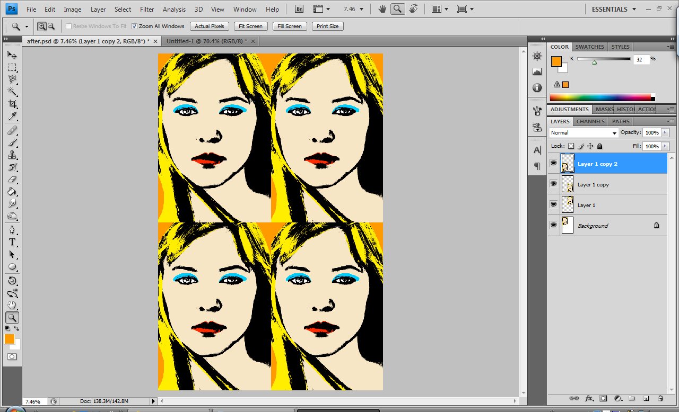Open the Fill slider arrow
Viewport: 679px width, 412px height.
click(665, 146)
